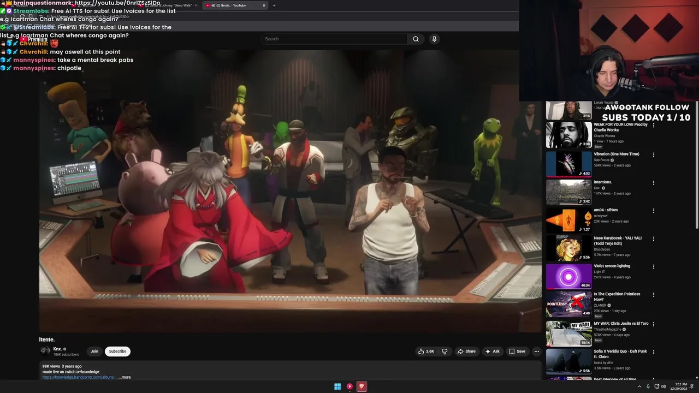Play Vibration (One More Time) thumbnail
The height and width of the screenshot is (393, 699).
[568, 163]
